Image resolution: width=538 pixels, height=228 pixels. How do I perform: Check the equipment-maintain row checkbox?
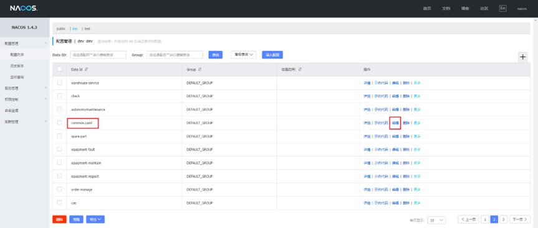pyautogui.click(x=60, y=162)
